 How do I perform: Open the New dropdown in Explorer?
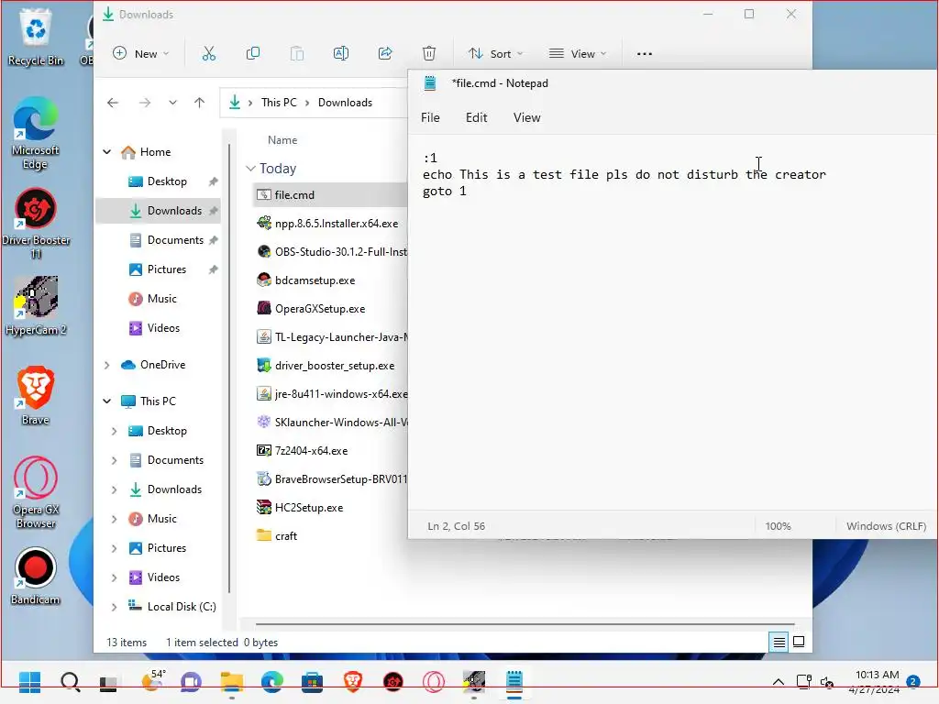(x=141, y=54)
